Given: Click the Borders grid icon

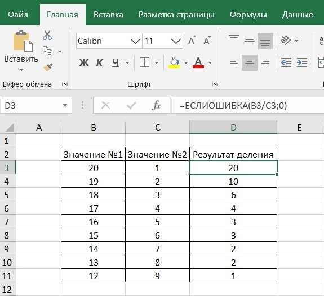Looking at the screenshot, I should tap(144, 62).
